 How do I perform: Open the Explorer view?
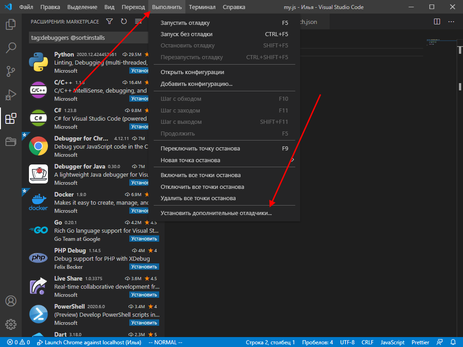click(11, 25)
